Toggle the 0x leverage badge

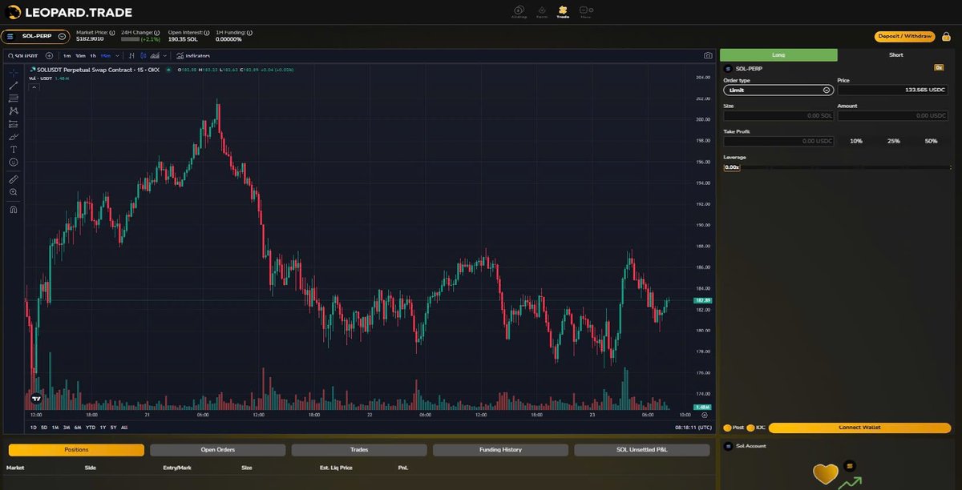pos(939,68)
